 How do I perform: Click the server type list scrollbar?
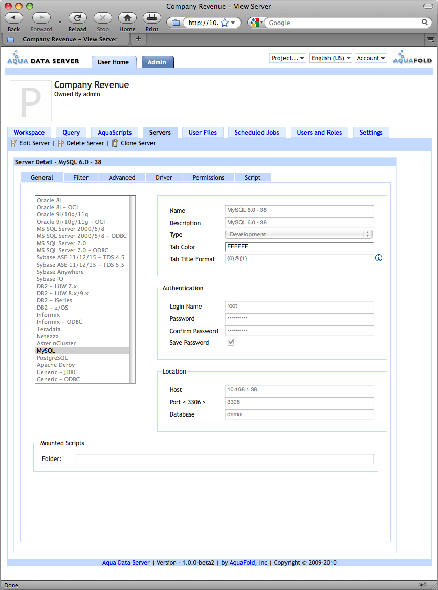coord(133,290)
